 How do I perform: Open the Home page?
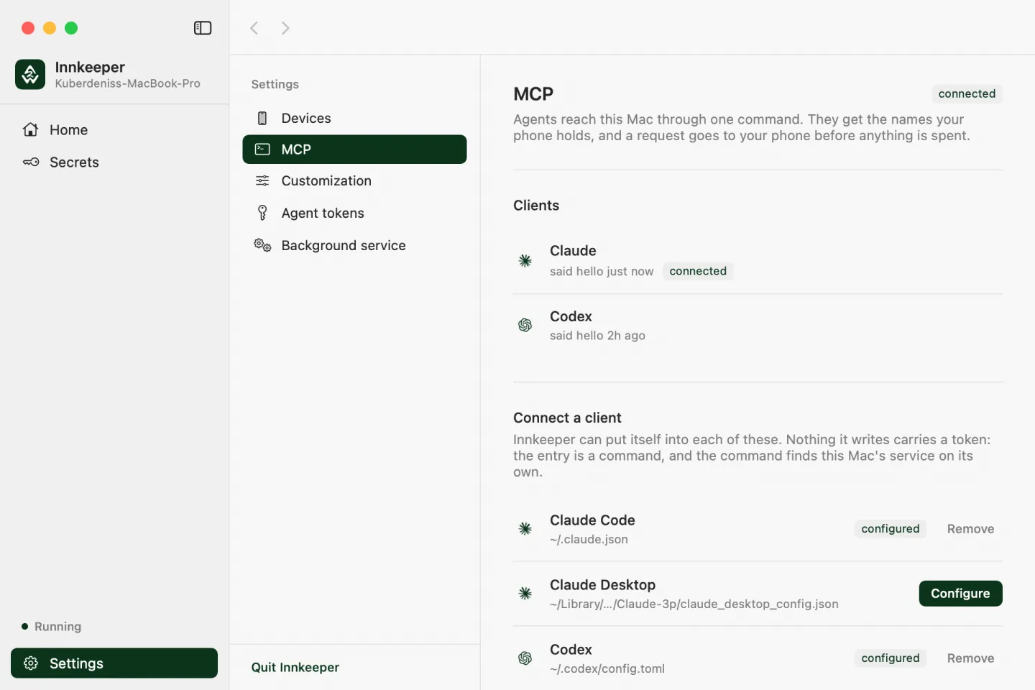(114, 130)
